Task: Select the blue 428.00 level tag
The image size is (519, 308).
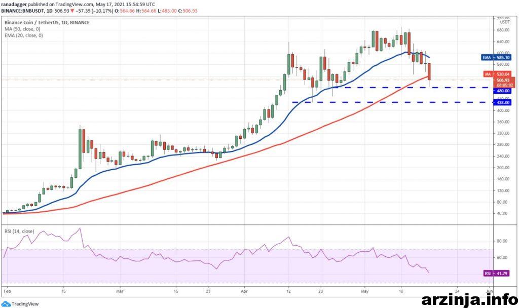Action: 502,102
